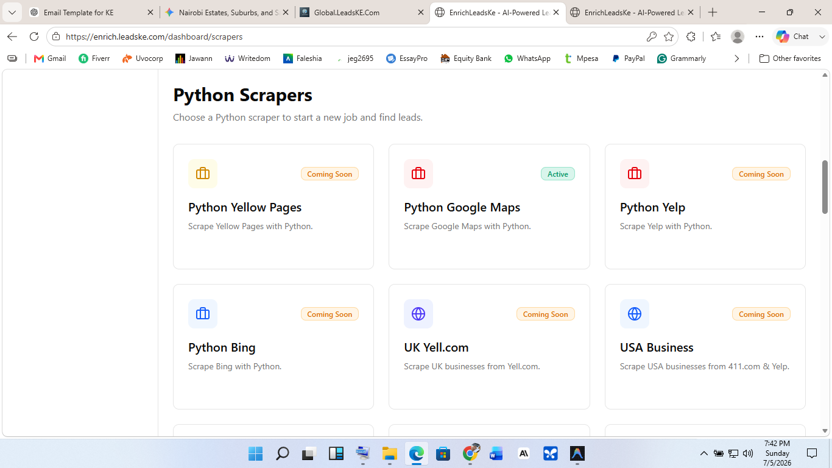
Task: Click the Active badge on Google Maps
Action: click(x=557, y=174)
